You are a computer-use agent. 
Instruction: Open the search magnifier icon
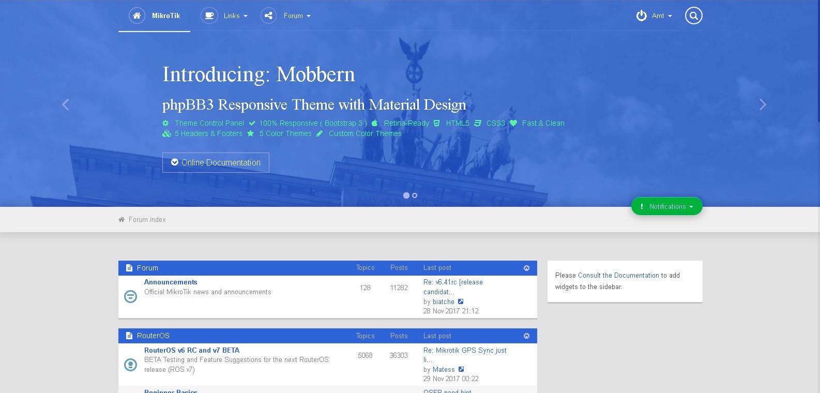click(x=694, y=16)
